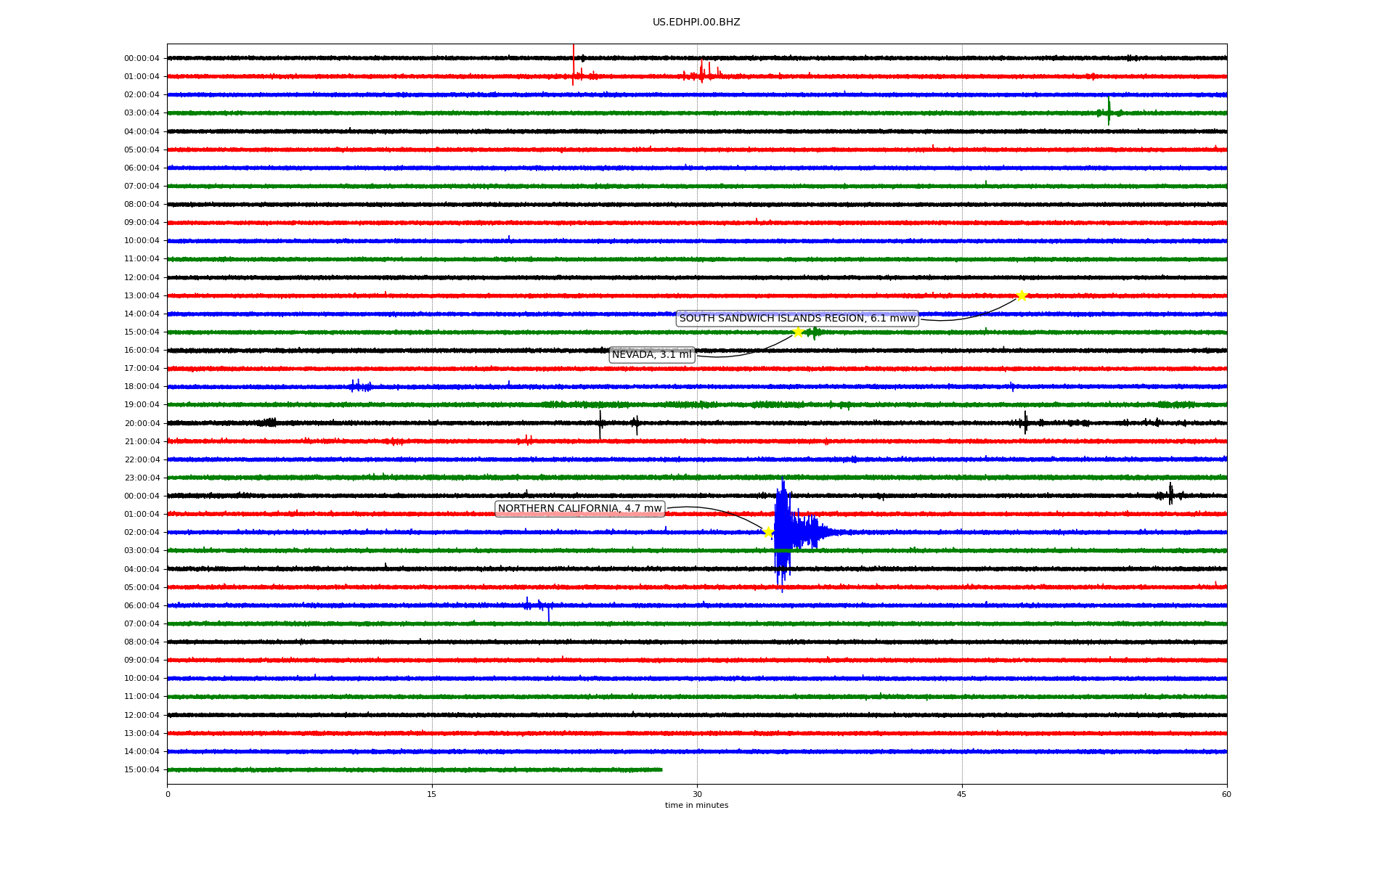Image resolution: width=1394 pixels, height=871 pixels.
Task: Click the 45 tick on the x-axis
Action: (962, 794)
